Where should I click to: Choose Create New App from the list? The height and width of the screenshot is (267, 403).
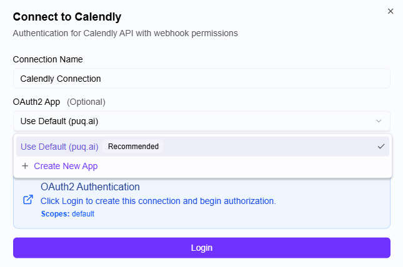coord(66,166)
